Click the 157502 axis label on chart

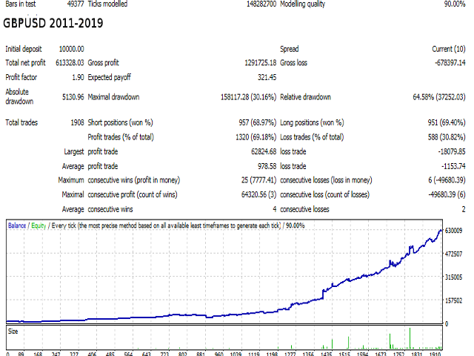453,300
